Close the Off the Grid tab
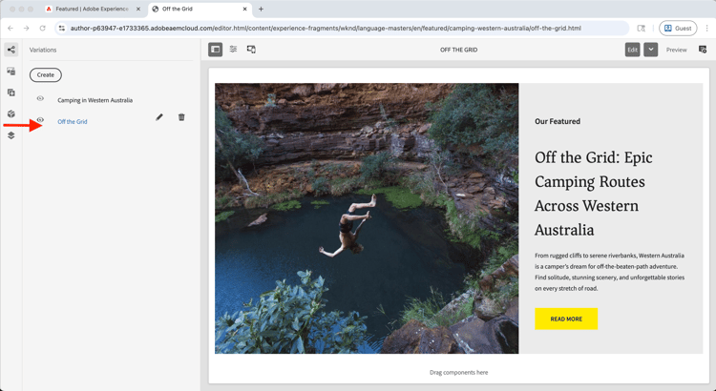The width and height of the screenshot is (716, 391). tap(244, 10)
